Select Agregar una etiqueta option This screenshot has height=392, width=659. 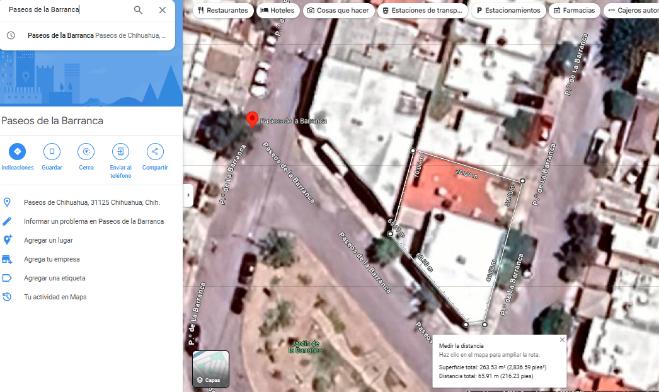pos(55,278)
